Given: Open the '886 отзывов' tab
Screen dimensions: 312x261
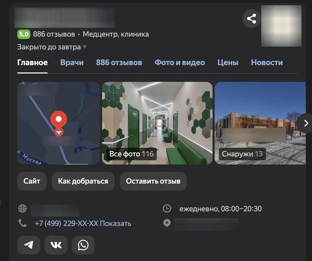Looking at the screenshot, I should 119,63.
